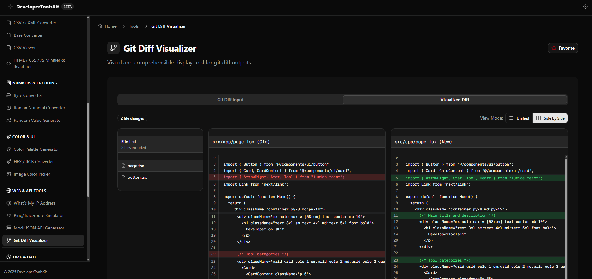The width and height of the screenshot is (592, 279).
Task: Click the Ping/Traceroute Simulator wifi icon
Action: tap(9, 215)
